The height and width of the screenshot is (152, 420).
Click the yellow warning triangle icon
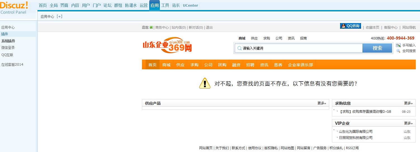205,83
